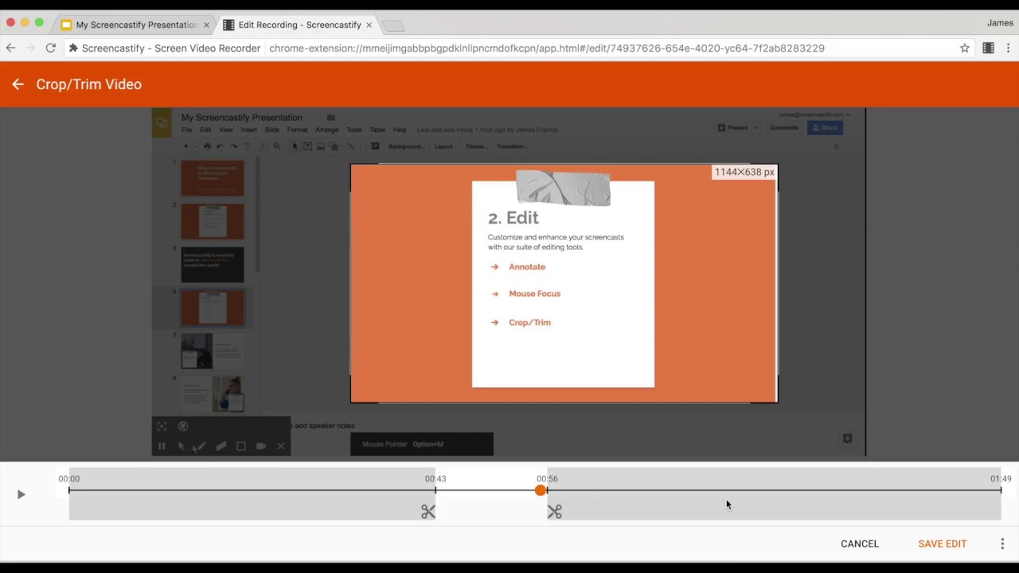Bookmark this page with the star
This screenshot has width=1019, height=573.
(965, 48)
